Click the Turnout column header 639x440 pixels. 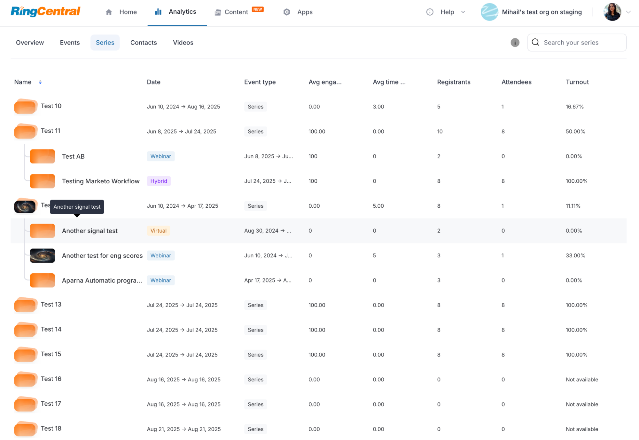pos(577,82)
